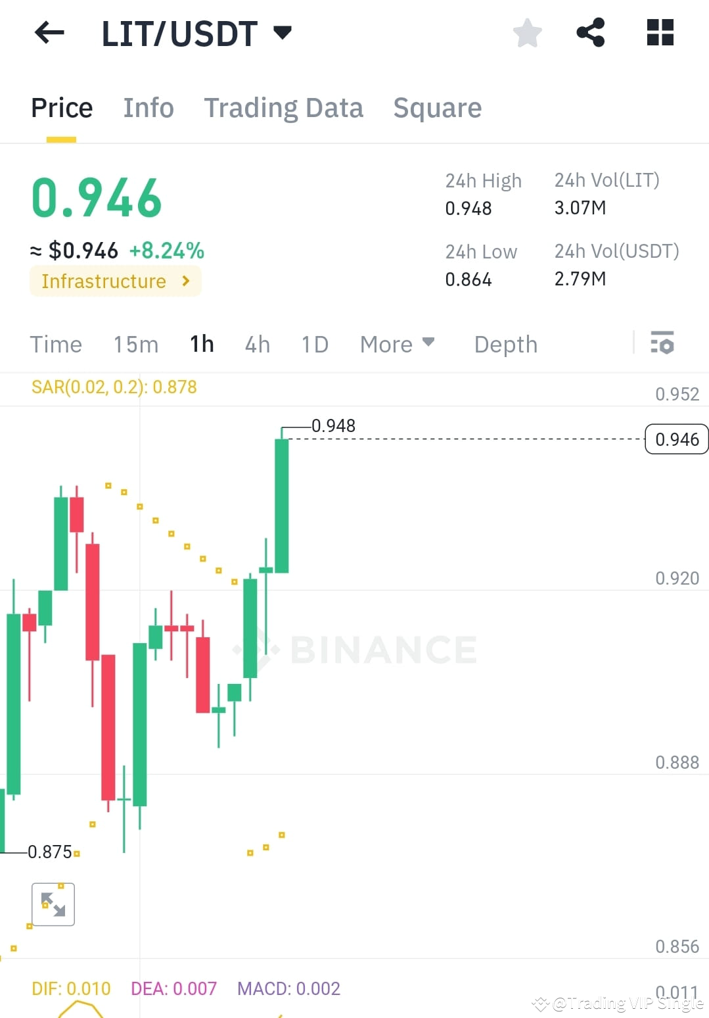Tap the star to favorite LIT/USDT

(x=527, y=33)
